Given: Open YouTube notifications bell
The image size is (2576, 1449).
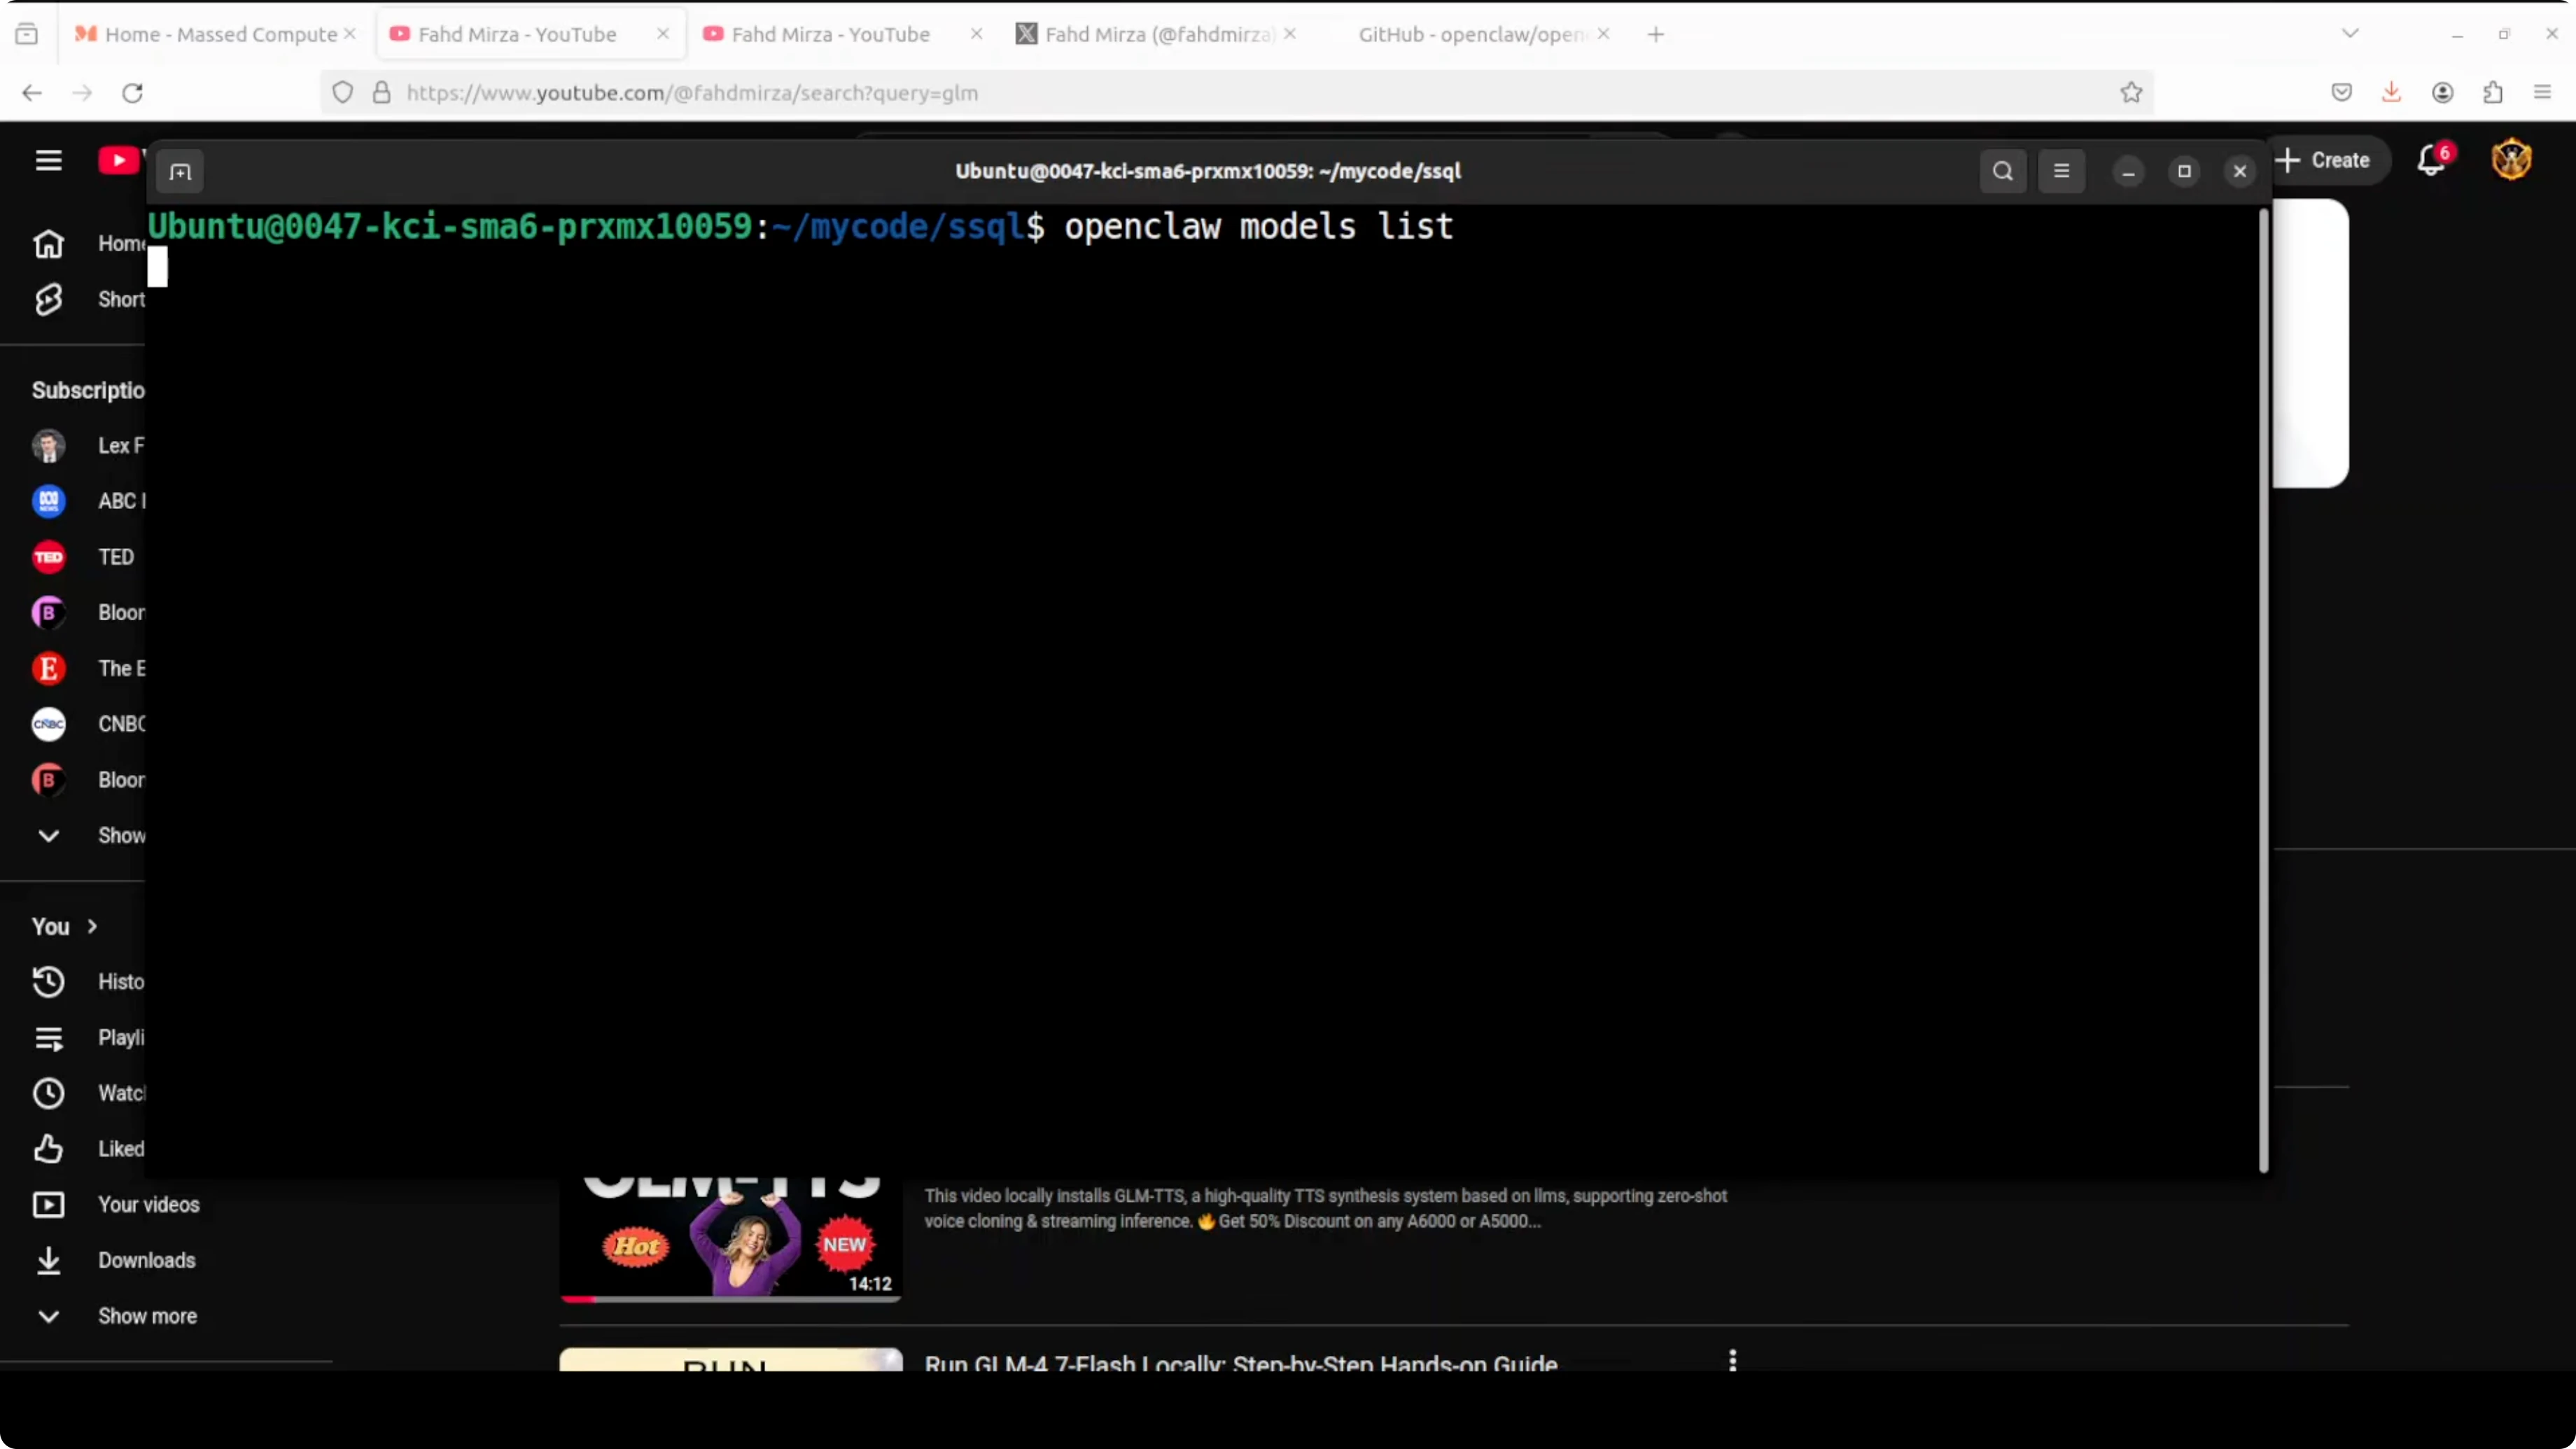Looking at the screenshot, I should pos(2431,160).
